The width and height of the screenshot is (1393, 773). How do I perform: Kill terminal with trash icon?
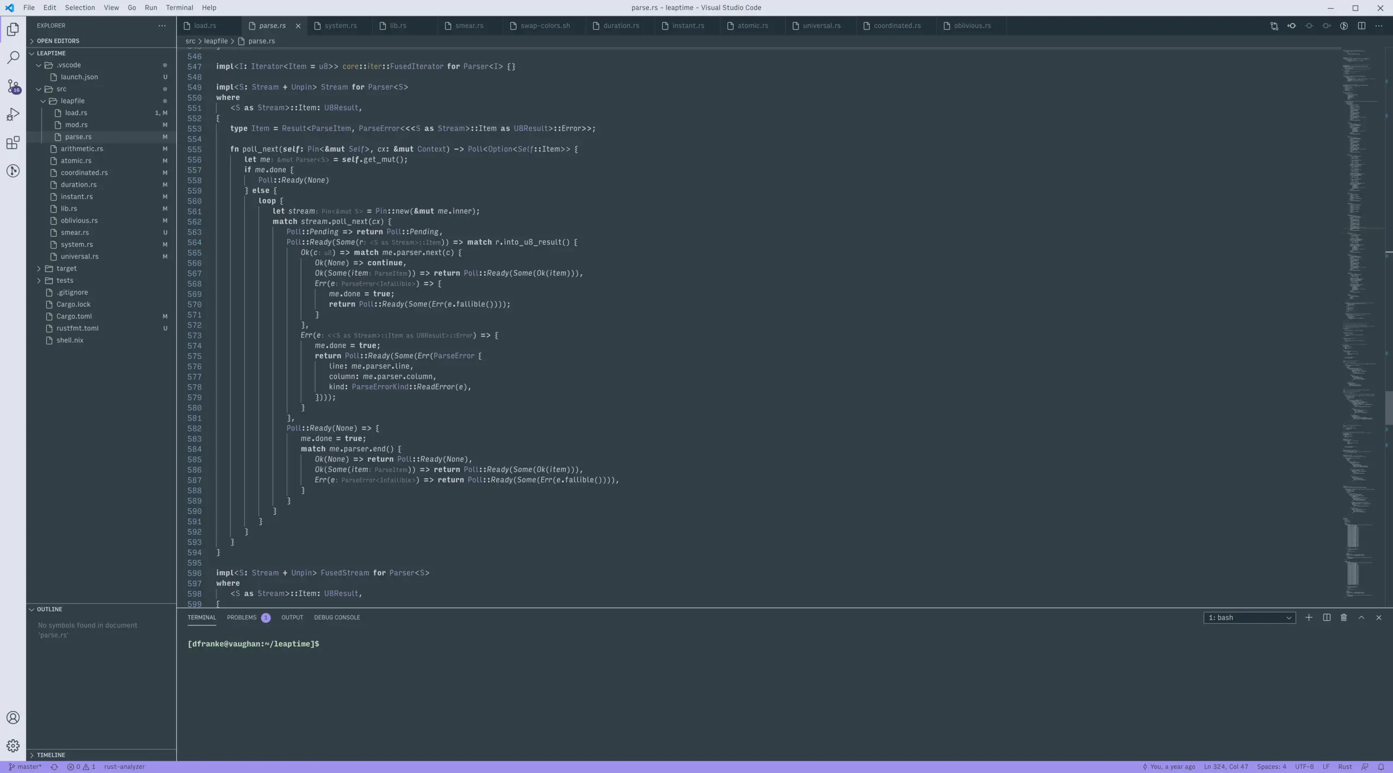tap(1343, 617)
